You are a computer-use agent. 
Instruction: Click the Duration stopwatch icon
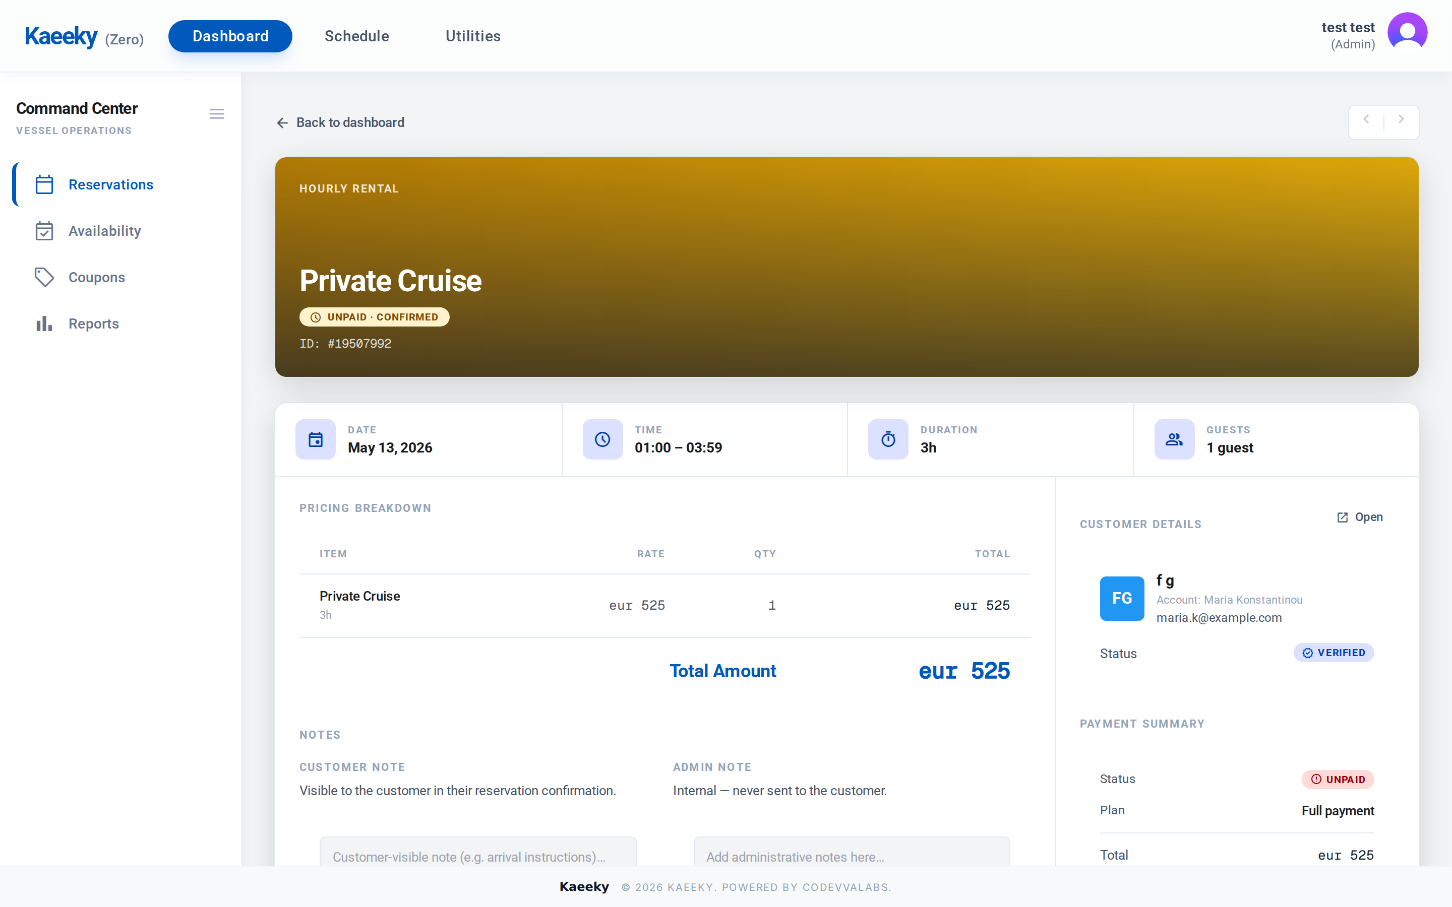click(888, 440)
